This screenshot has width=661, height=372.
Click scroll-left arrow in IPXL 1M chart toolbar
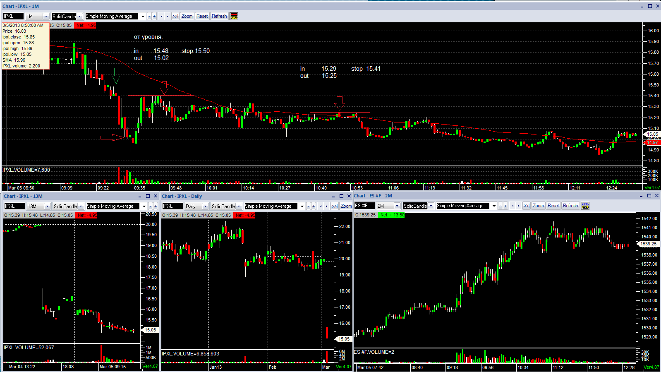(x=162, y=16)
